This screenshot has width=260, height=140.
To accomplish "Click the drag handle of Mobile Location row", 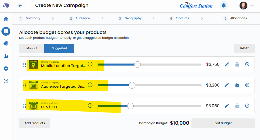I will [x=24, y=65].
